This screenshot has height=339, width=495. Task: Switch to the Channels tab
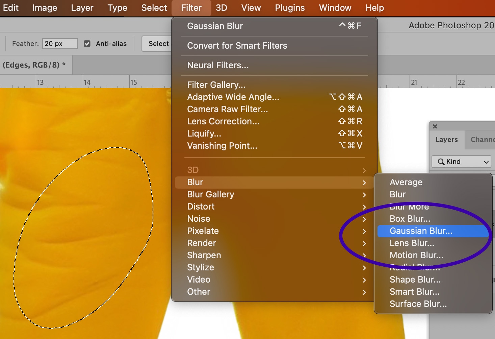point(482,140)
